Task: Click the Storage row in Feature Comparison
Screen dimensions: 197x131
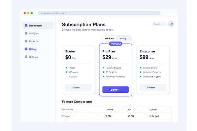Action: point(117,116)
